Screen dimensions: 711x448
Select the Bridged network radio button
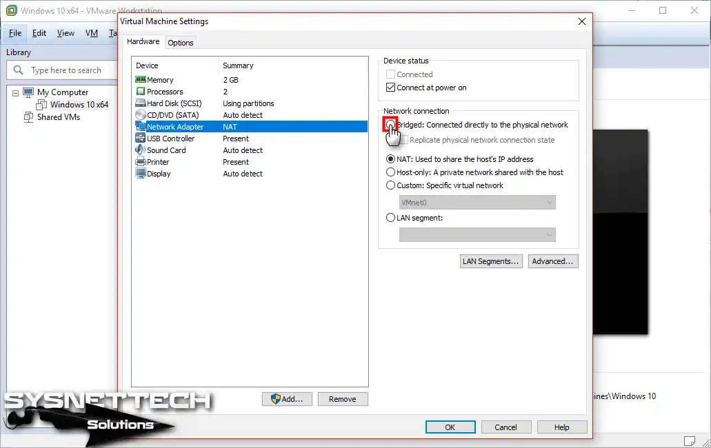[390, 125]
